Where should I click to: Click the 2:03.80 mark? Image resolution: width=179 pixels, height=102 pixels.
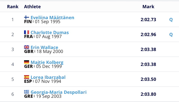[148, 94]
